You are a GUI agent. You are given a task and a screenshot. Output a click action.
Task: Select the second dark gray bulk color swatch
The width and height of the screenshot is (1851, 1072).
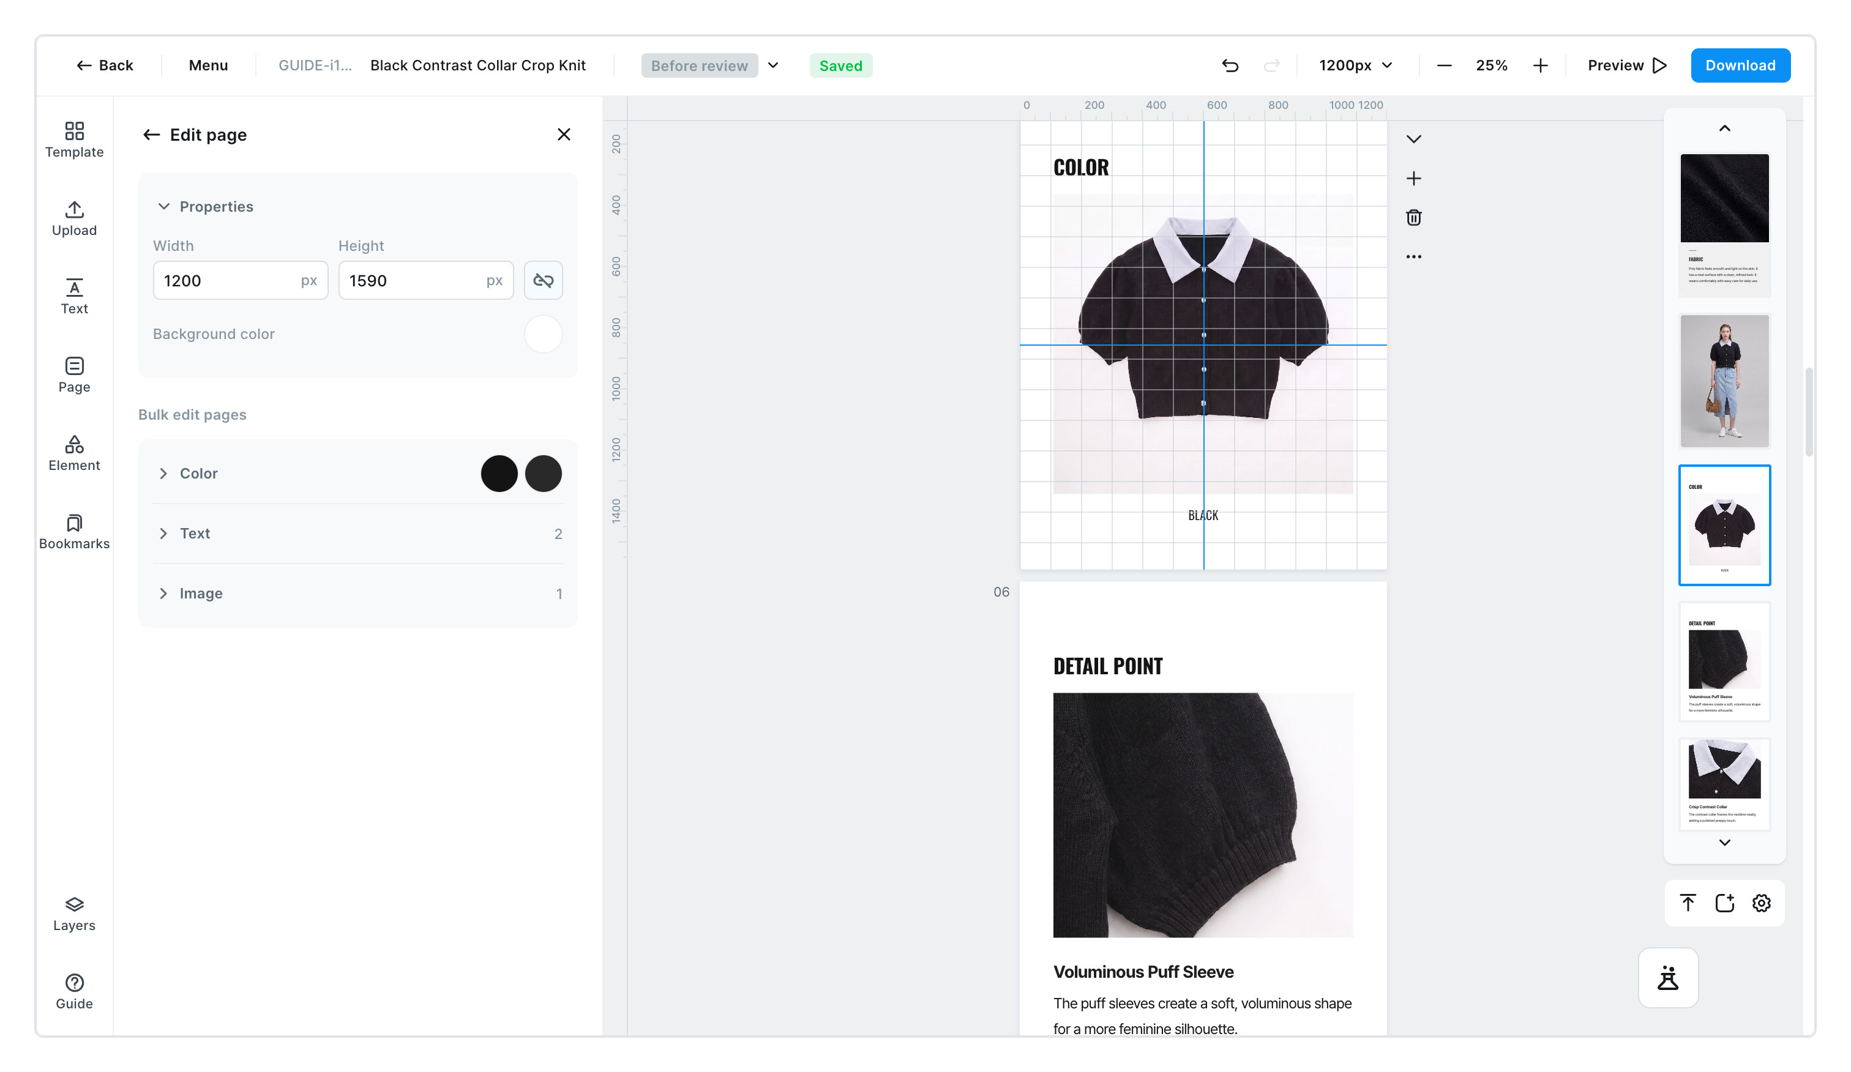pos(544,474)
